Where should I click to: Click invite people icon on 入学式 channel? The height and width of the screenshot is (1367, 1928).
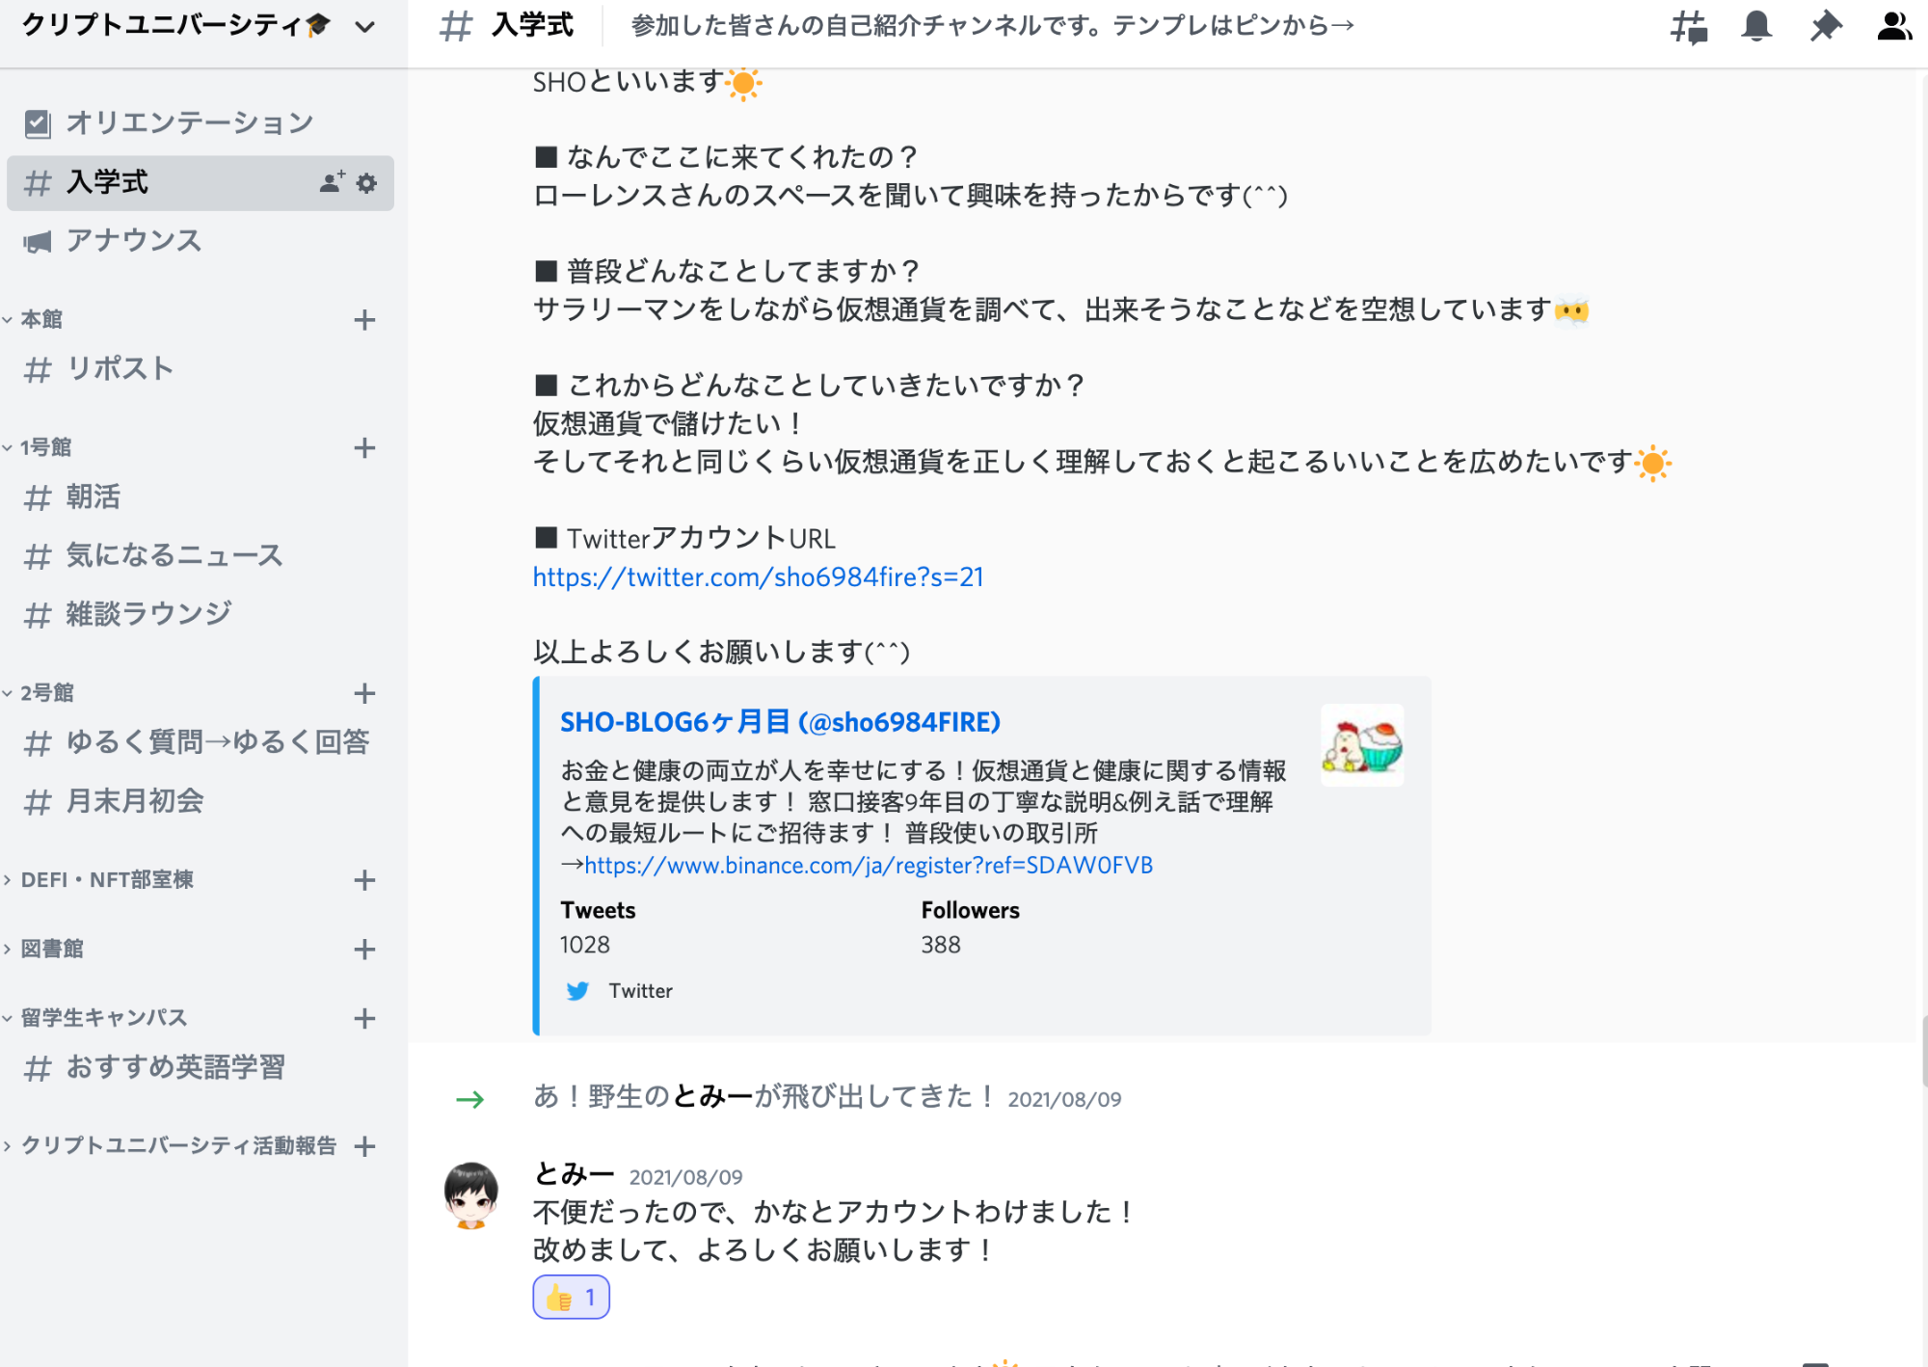(332, 182)
